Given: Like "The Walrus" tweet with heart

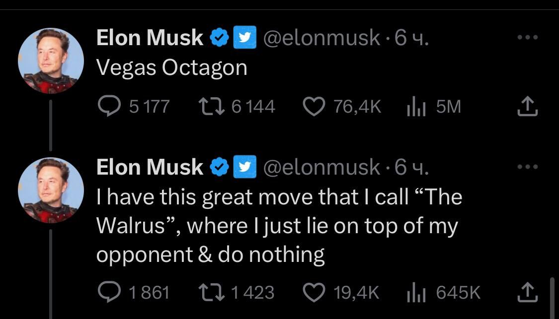Looking at the screenshot, I should coord(314,292).
